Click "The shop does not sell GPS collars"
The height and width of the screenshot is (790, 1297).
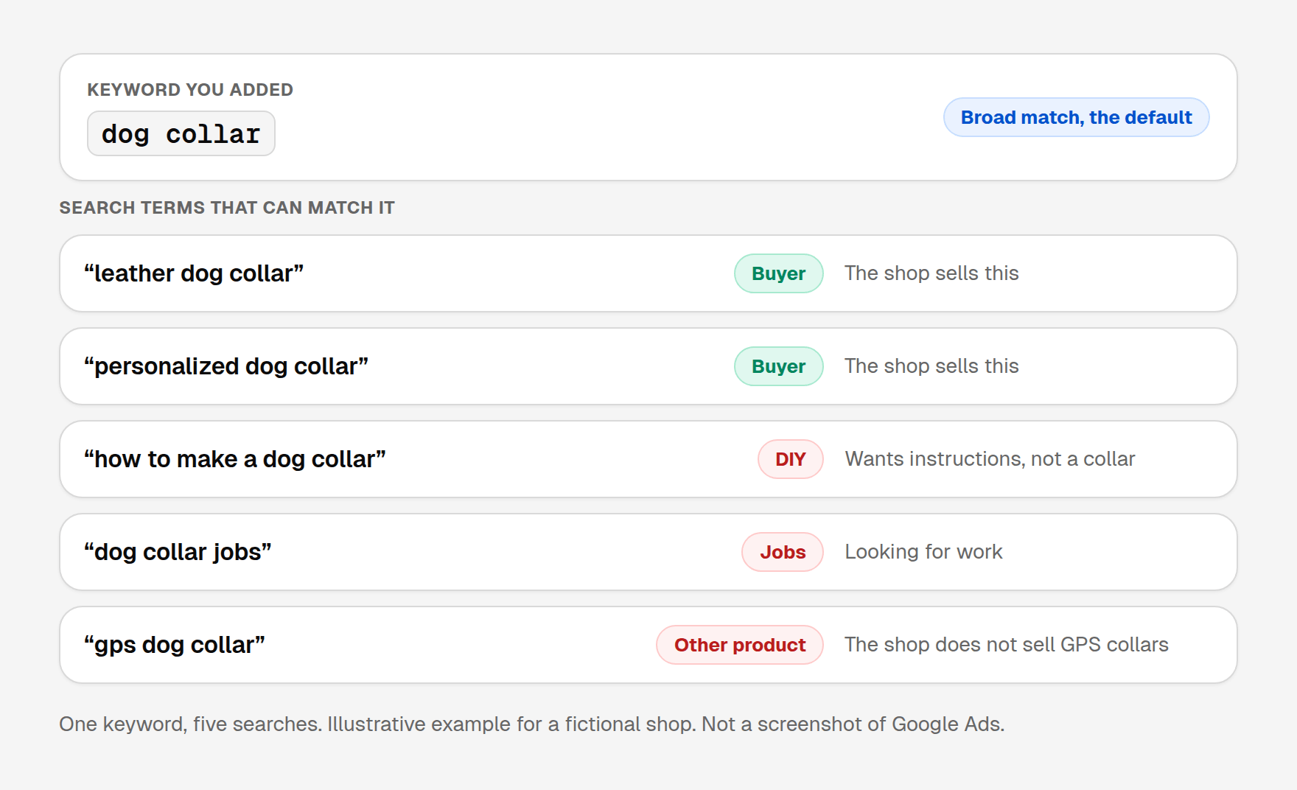click(x=1007, y=645)
